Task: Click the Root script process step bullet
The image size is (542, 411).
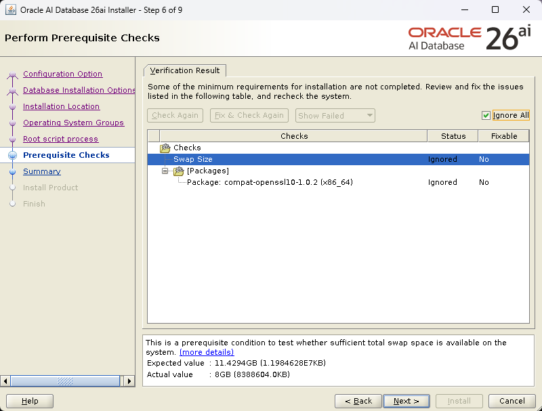Action: pos(12,139)
